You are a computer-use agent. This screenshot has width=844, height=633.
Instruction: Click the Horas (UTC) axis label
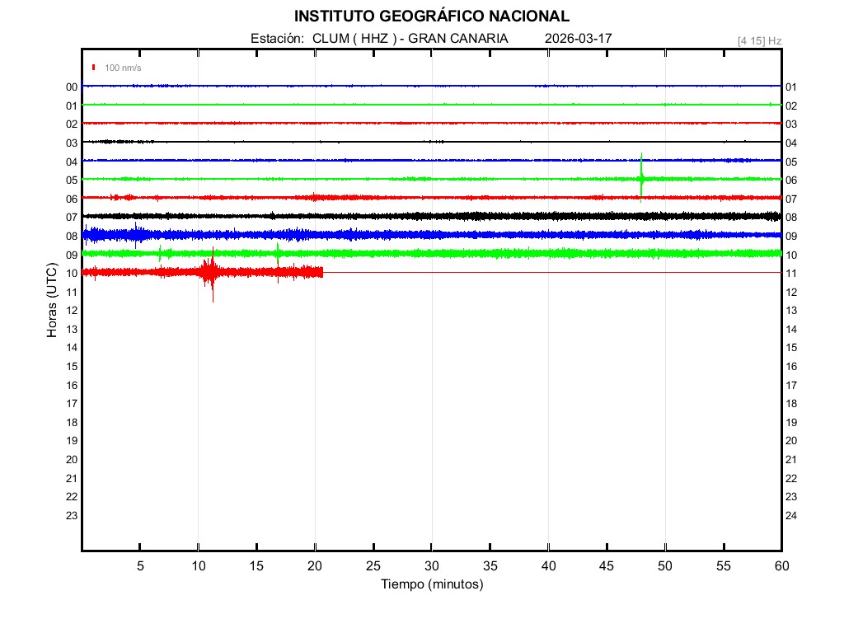pos(52,301)
